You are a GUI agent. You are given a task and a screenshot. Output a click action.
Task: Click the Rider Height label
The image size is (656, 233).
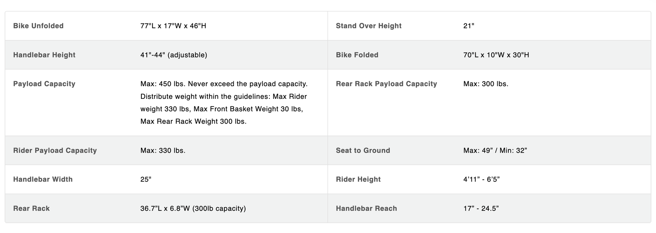(x=358, y=179)
